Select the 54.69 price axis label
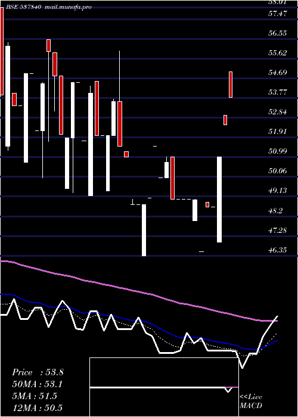 click(x=278, y=73)
